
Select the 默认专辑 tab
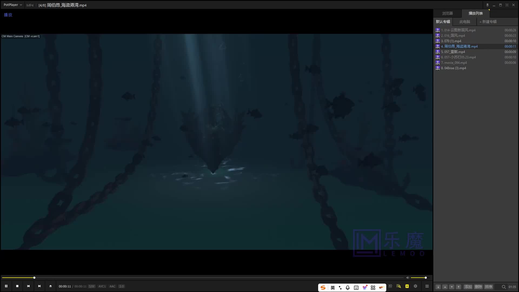pyautogui.click(x=443, y=22)
